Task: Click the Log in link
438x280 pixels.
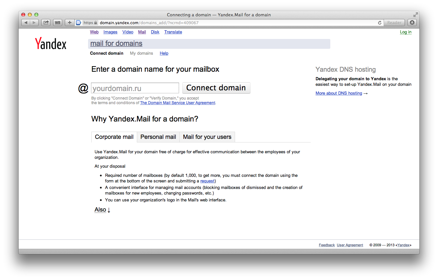Action: (x=406, y=32)
